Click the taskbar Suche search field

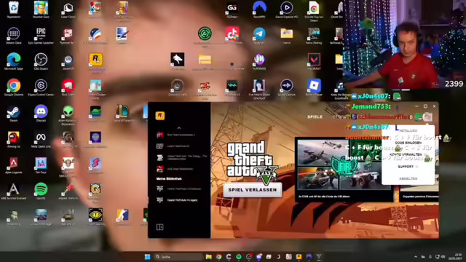[x=178, y=257]
